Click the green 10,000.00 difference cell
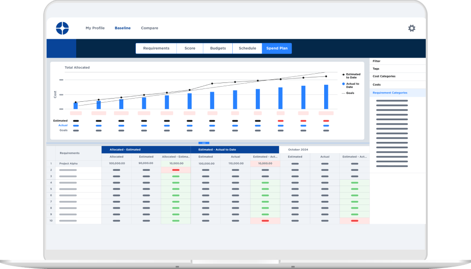The image size is (471, 269). pos(176,164)
